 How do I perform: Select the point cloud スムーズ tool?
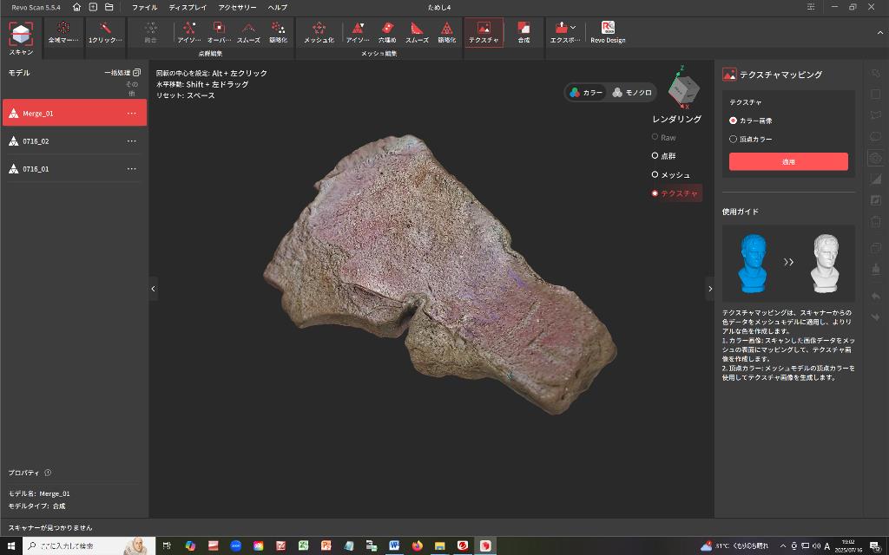pyautogui.click(x=248, y=33)
